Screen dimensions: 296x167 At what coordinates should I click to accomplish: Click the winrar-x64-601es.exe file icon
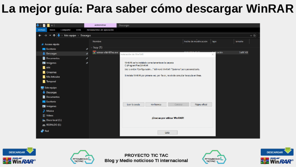[94, 52]
